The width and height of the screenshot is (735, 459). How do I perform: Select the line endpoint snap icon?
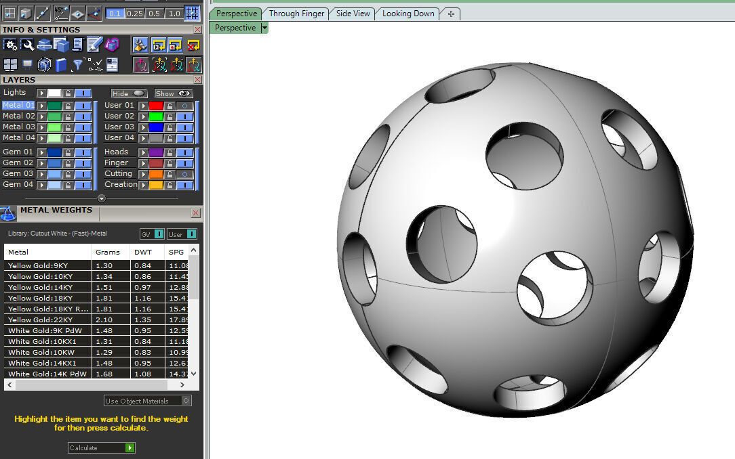42,13
